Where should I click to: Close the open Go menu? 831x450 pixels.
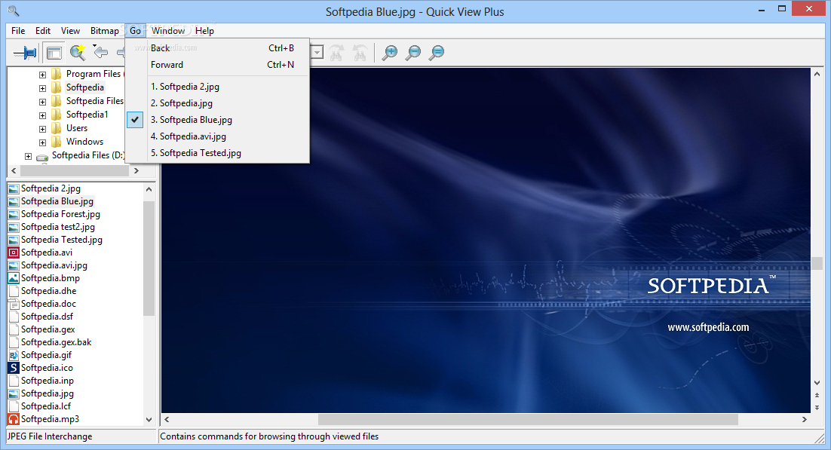[135, 31]
